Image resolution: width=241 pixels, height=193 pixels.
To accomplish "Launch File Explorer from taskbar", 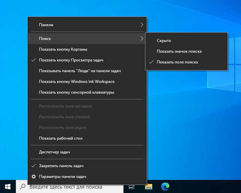I will tap(149, 187).
